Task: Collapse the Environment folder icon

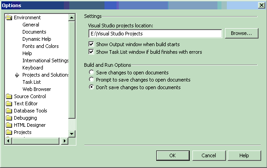Action: (9, 17)
